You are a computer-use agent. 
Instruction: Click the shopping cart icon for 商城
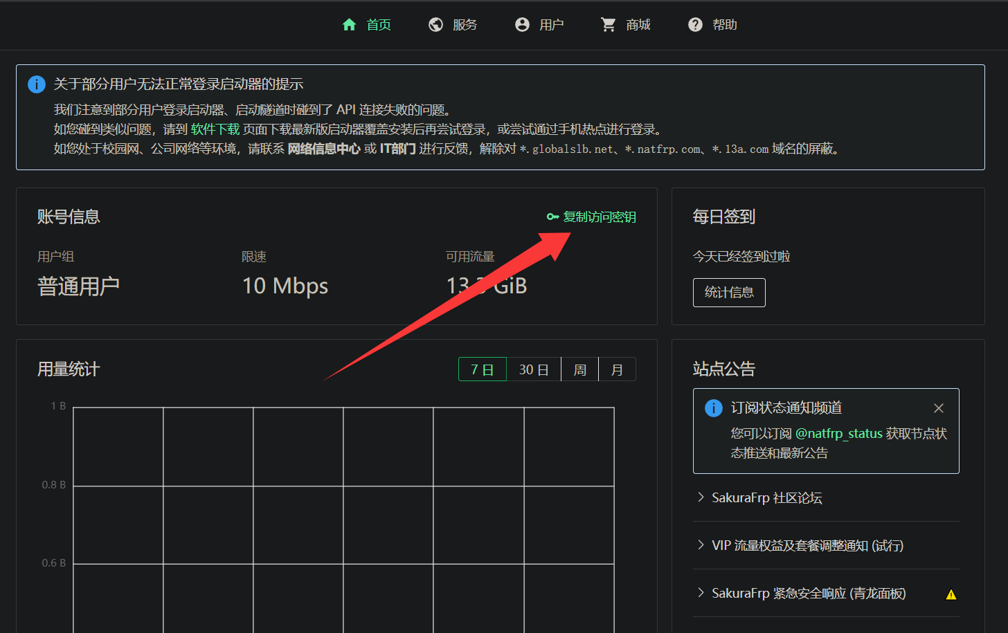click(609, 25)
